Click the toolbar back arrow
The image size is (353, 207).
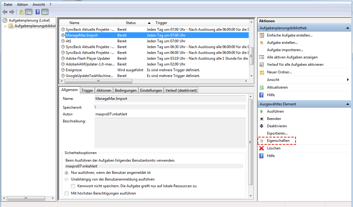click(x=5, y=12)
